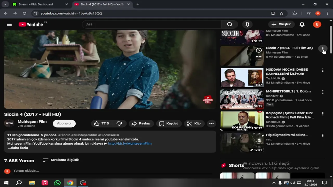The width and height of the screenshot is (333, 187).
Task: Click the Klip clip button
Action: tap(194, 123)
